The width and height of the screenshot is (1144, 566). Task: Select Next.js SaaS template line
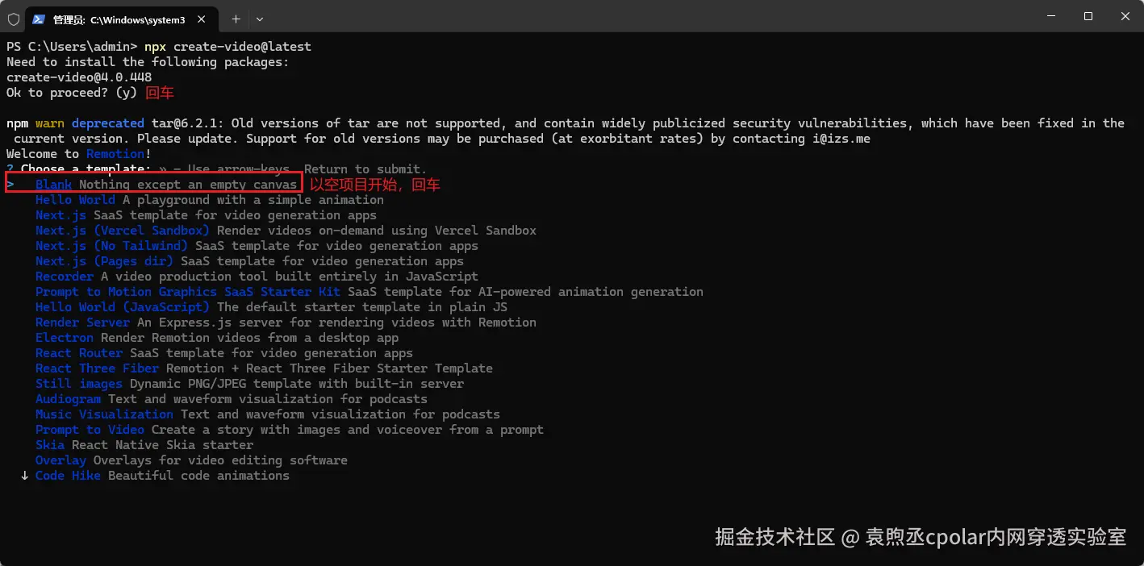click(x=206, y=215)
